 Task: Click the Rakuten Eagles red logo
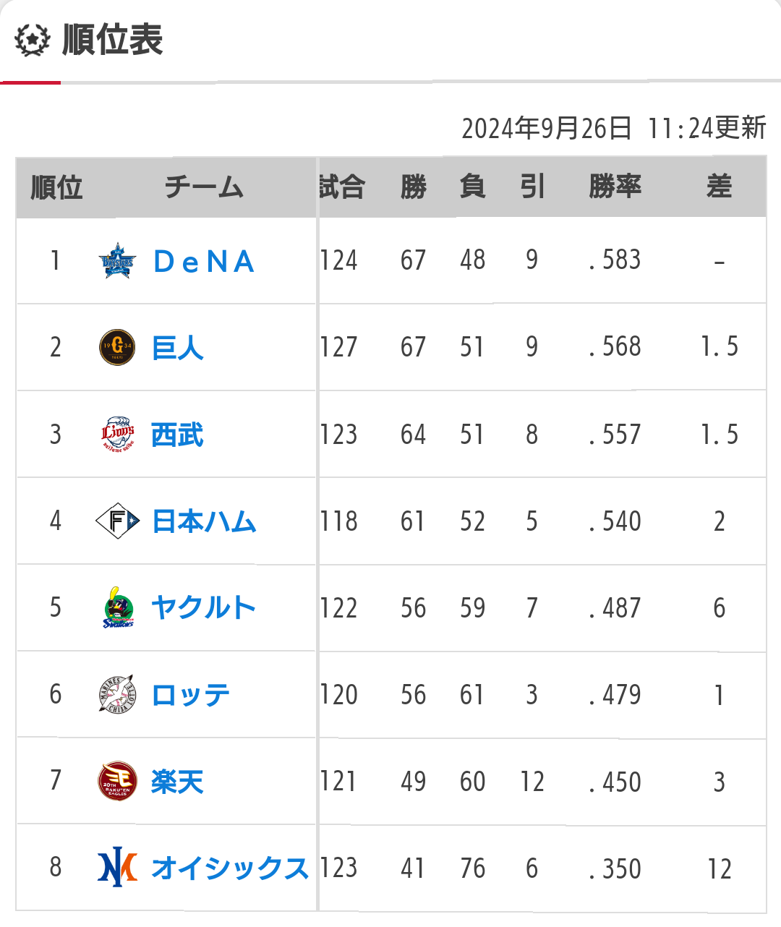[117, 781]
